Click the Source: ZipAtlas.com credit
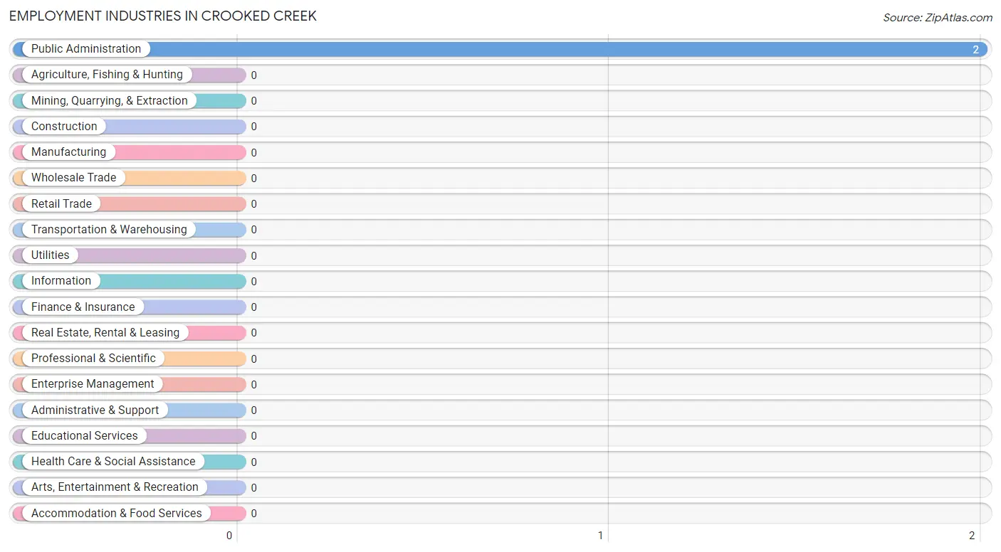This screenshot has width=1001, height=552. (x=938, y=18)
